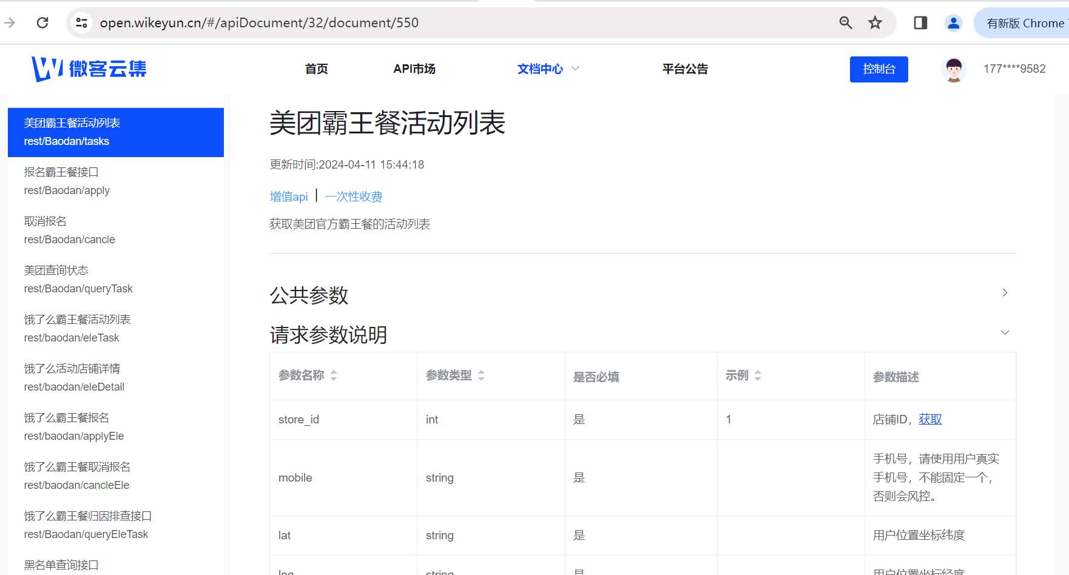
Task: Sort by 参数名称 column arrows
Action: (x=334, y=375)
